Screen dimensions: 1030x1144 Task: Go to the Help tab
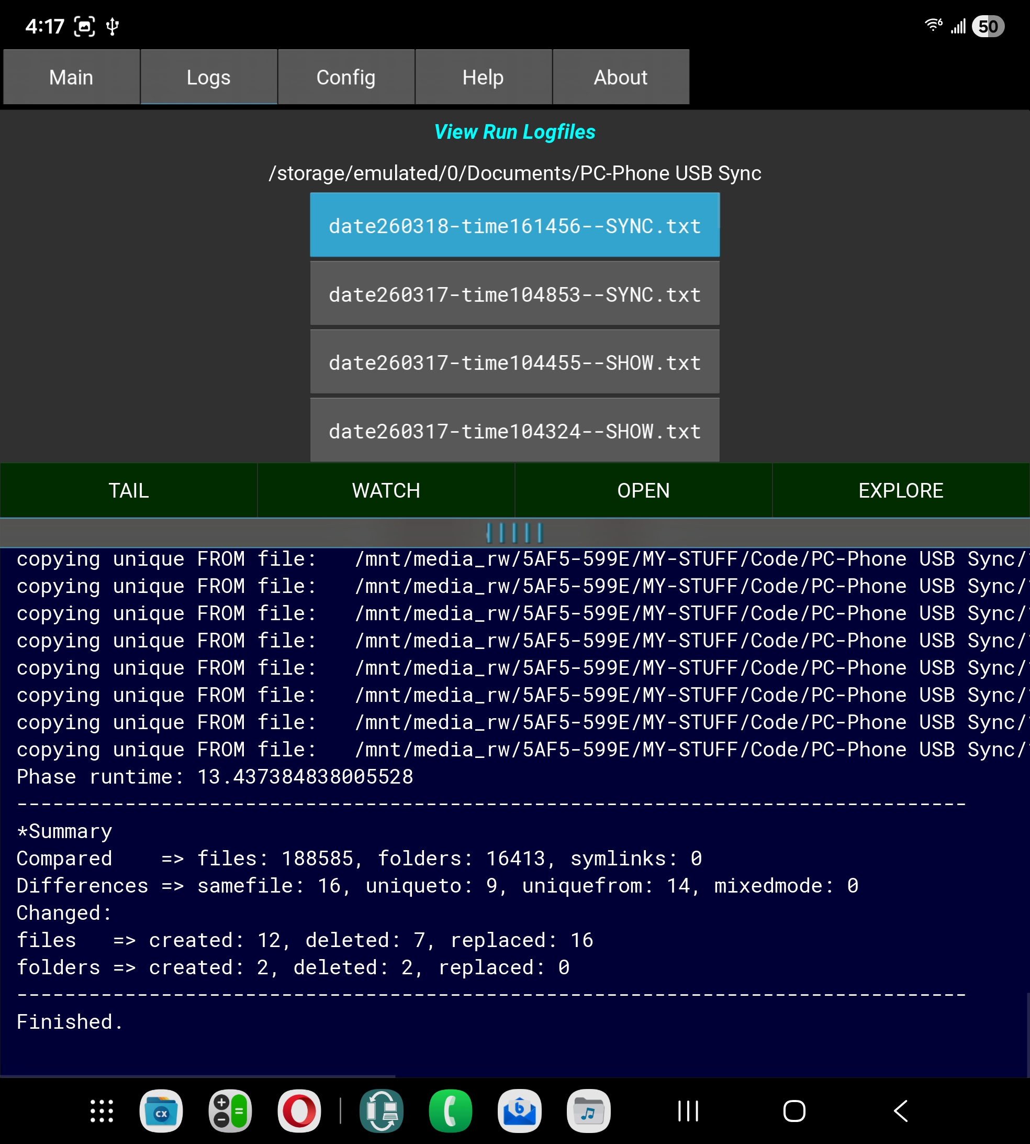coord(483,77)
